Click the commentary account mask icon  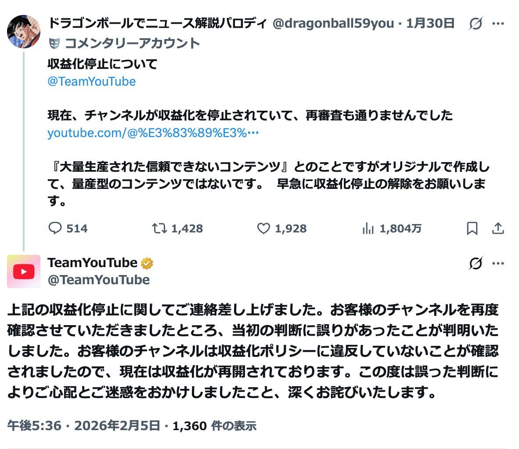[x=54, y=43]
